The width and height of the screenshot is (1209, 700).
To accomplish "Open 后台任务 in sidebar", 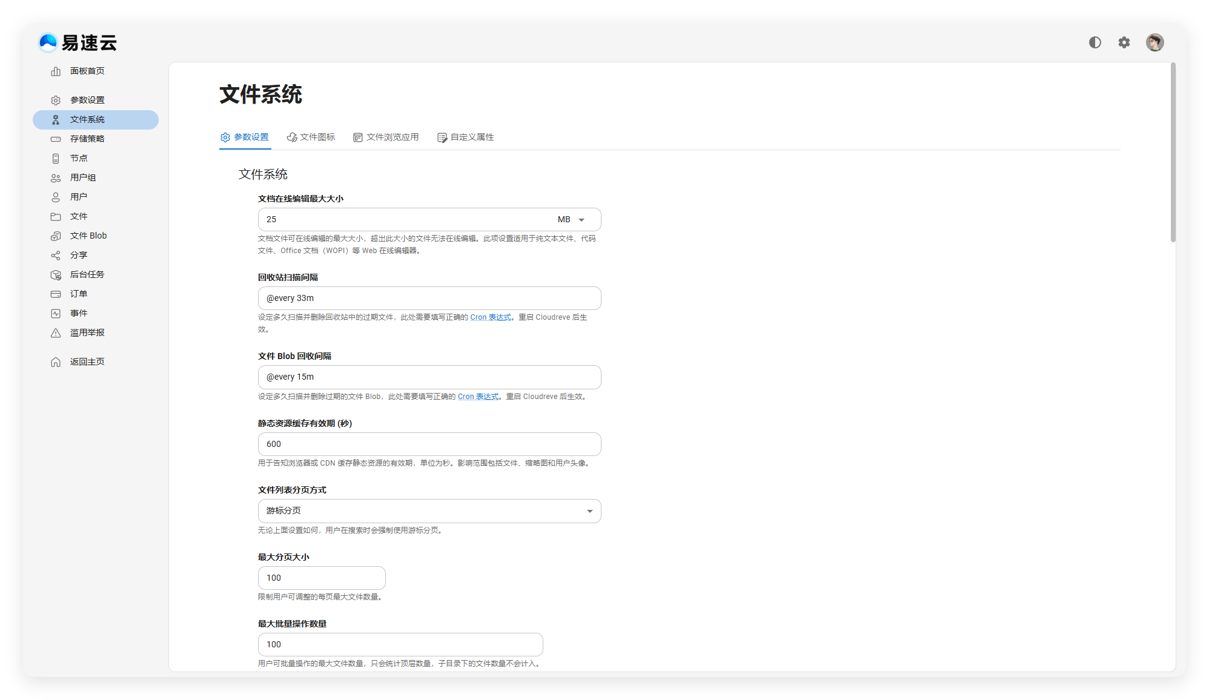I will pos(87,275).
